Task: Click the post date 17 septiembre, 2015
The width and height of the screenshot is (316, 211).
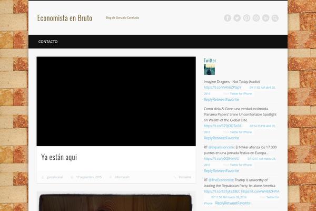Action: click(89, 177)
